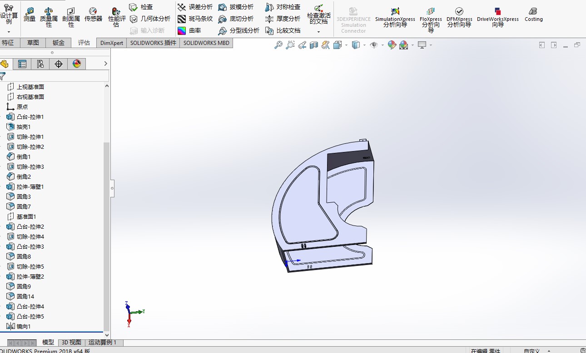Image resolution: width=586 pixels, height=353 pixels.
Task: Open 几何体分析 geometry analysis
Action: (150, 19)
